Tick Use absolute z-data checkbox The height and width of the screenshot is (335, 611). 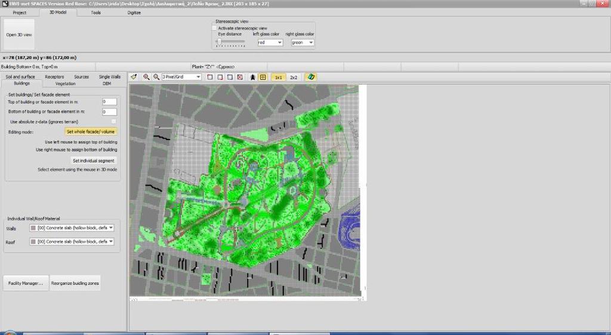pos(114,122)
